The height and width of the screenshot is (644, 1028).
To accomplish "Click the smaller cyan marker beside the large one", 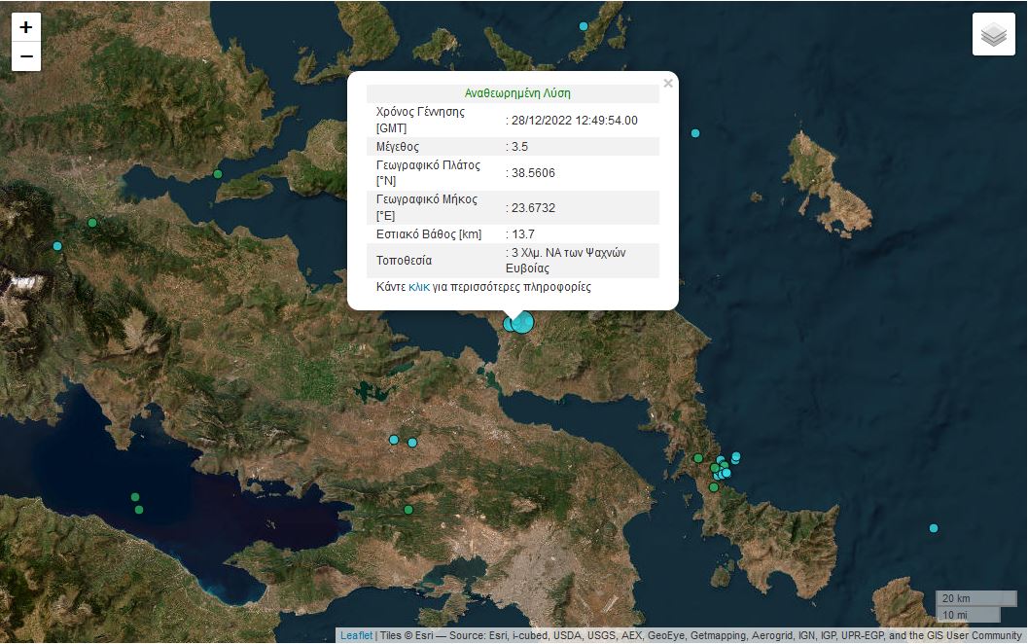I will [x=509, y=324].
